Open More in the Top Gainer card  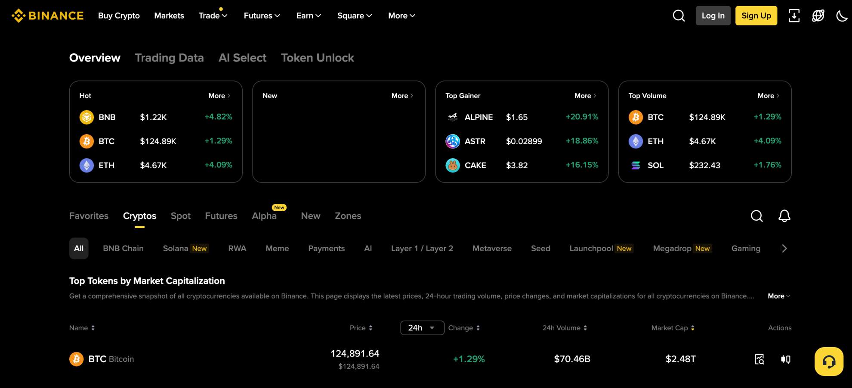(x=586, y=95)
